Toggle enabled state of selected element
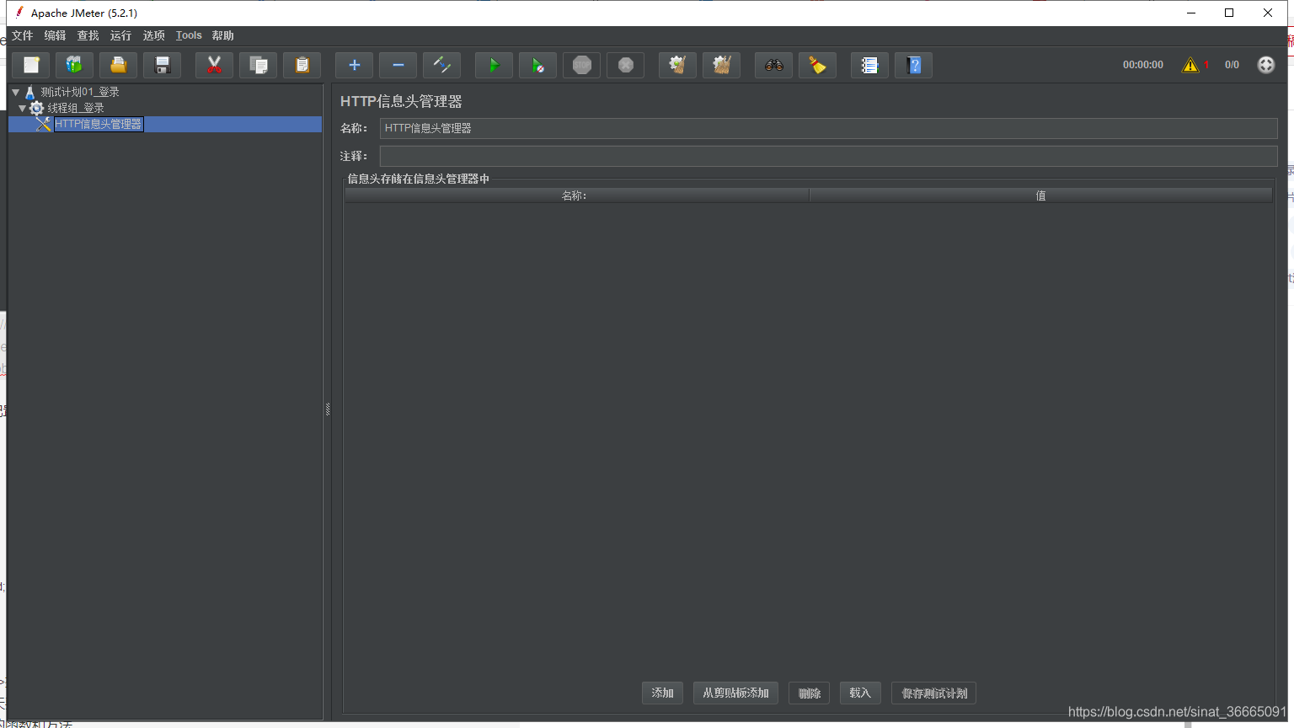Image resolution: width=1294 pixels, height=728 pixels. 441,65
